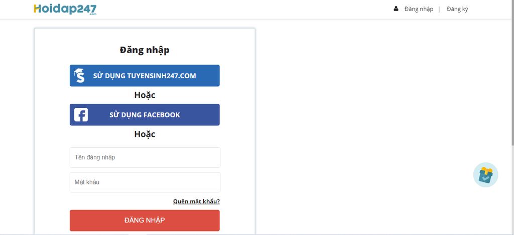Screen dimensions: 514x235
Task: Click the Hoặc label above Facebook button
Action: pos(145,95)
